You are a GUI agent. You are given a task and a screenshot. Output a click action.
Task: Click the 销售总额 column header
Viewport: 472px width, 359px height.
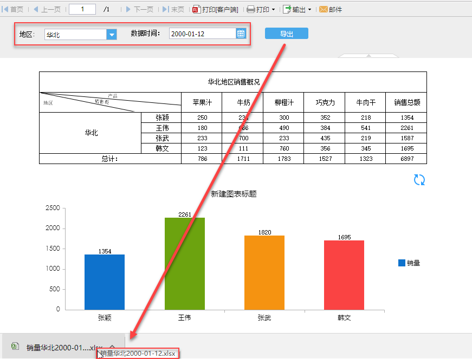(x=406, y=102)
